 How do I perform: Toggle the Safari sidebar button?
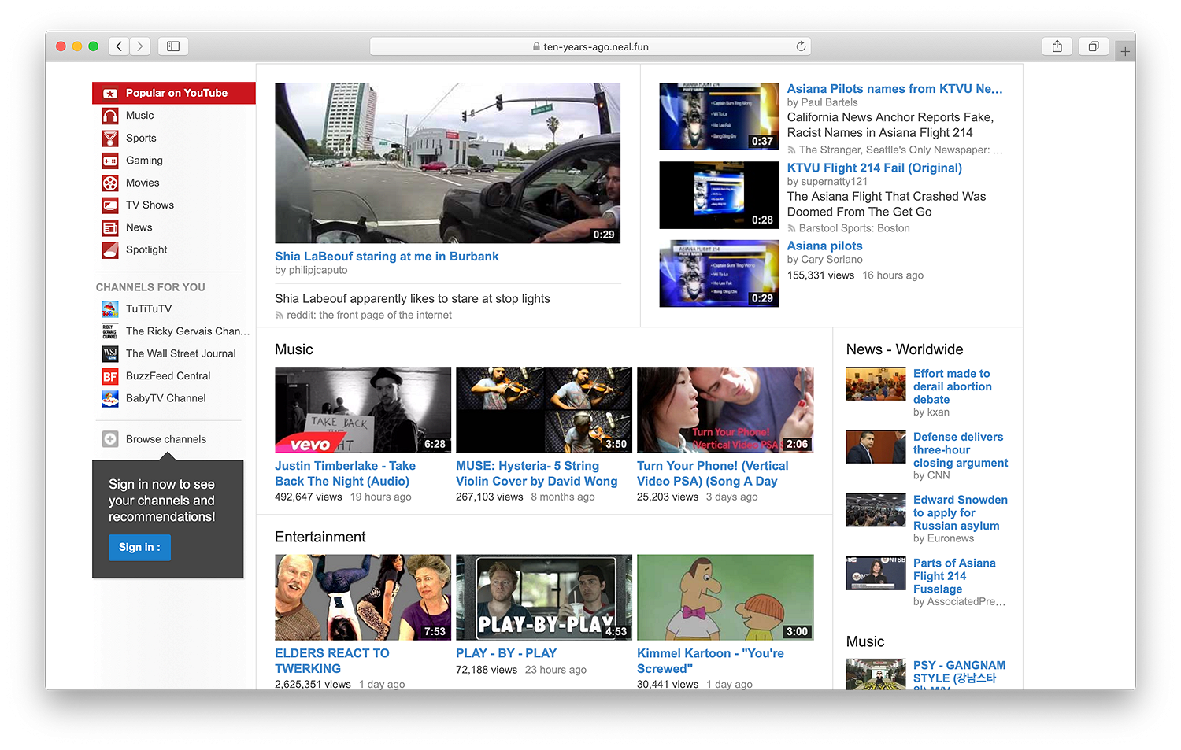click(173, 46)
